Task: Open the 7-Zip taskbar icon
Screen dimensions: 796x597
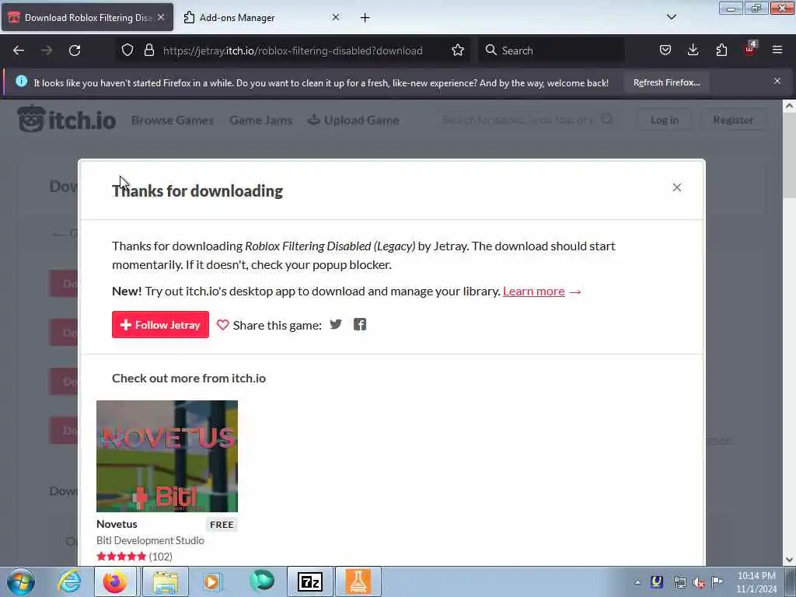Action: (310, 581)
